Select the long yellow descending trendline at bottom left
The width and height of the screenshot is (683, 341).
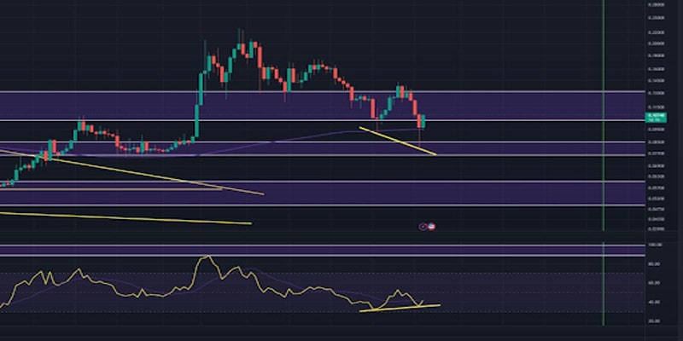click(x=126, y=218)
